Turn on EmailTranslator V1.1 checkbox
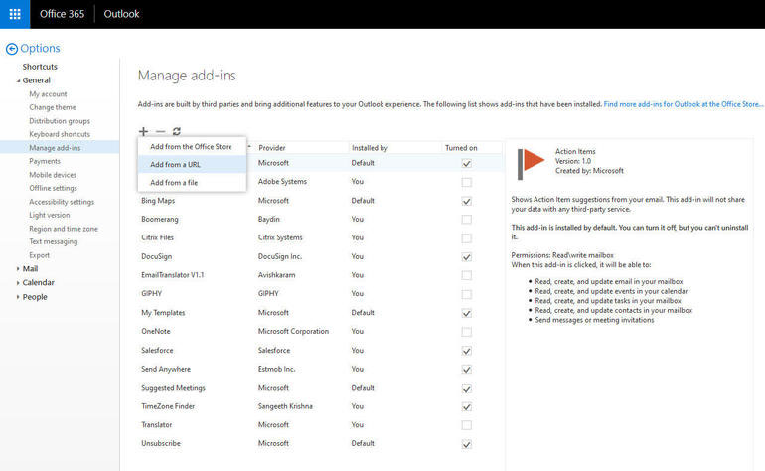 [x=466, y=276]
